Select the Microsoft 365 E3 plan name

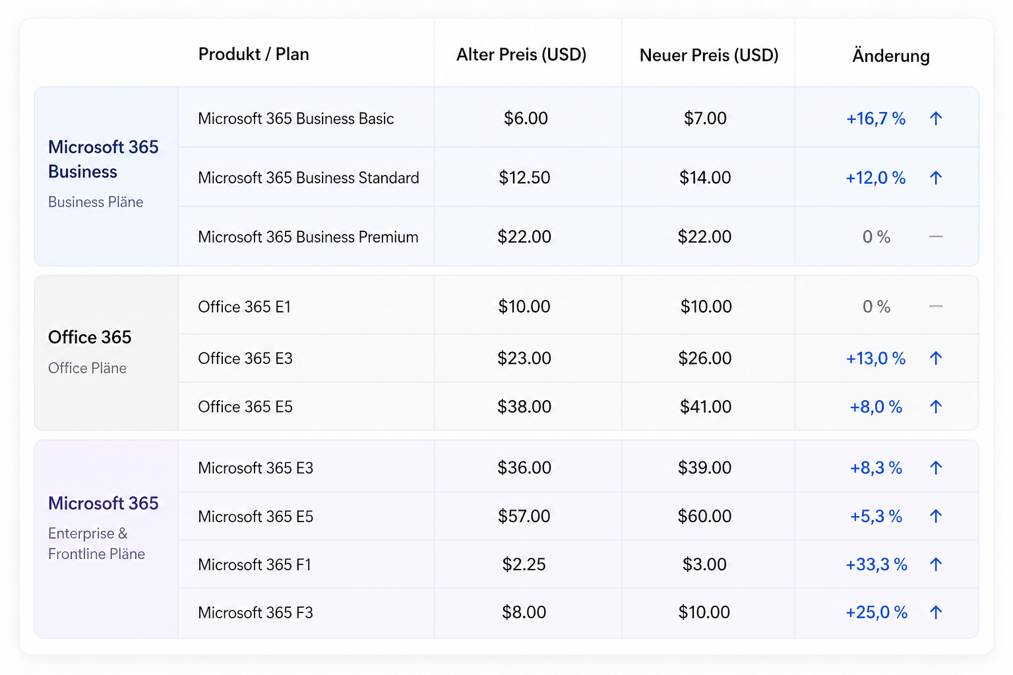(255, 468)
